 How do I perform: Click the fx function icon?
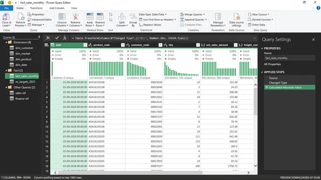point(65,38)
